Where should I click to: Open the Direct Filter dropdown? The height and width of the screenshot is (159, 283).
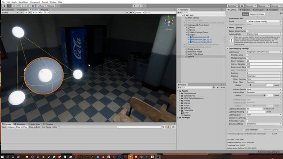(x=264, y=82)
